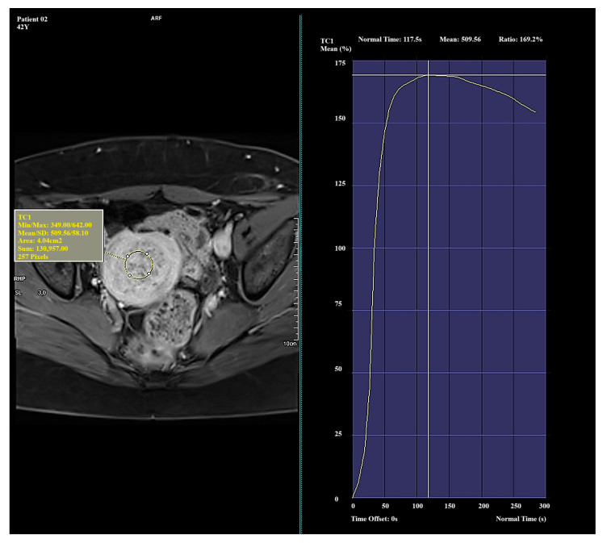Click the vertical time marker at 117.5s
Image resolution: width=603 pixels, height=543 pixels.
[x=428, y=279]
